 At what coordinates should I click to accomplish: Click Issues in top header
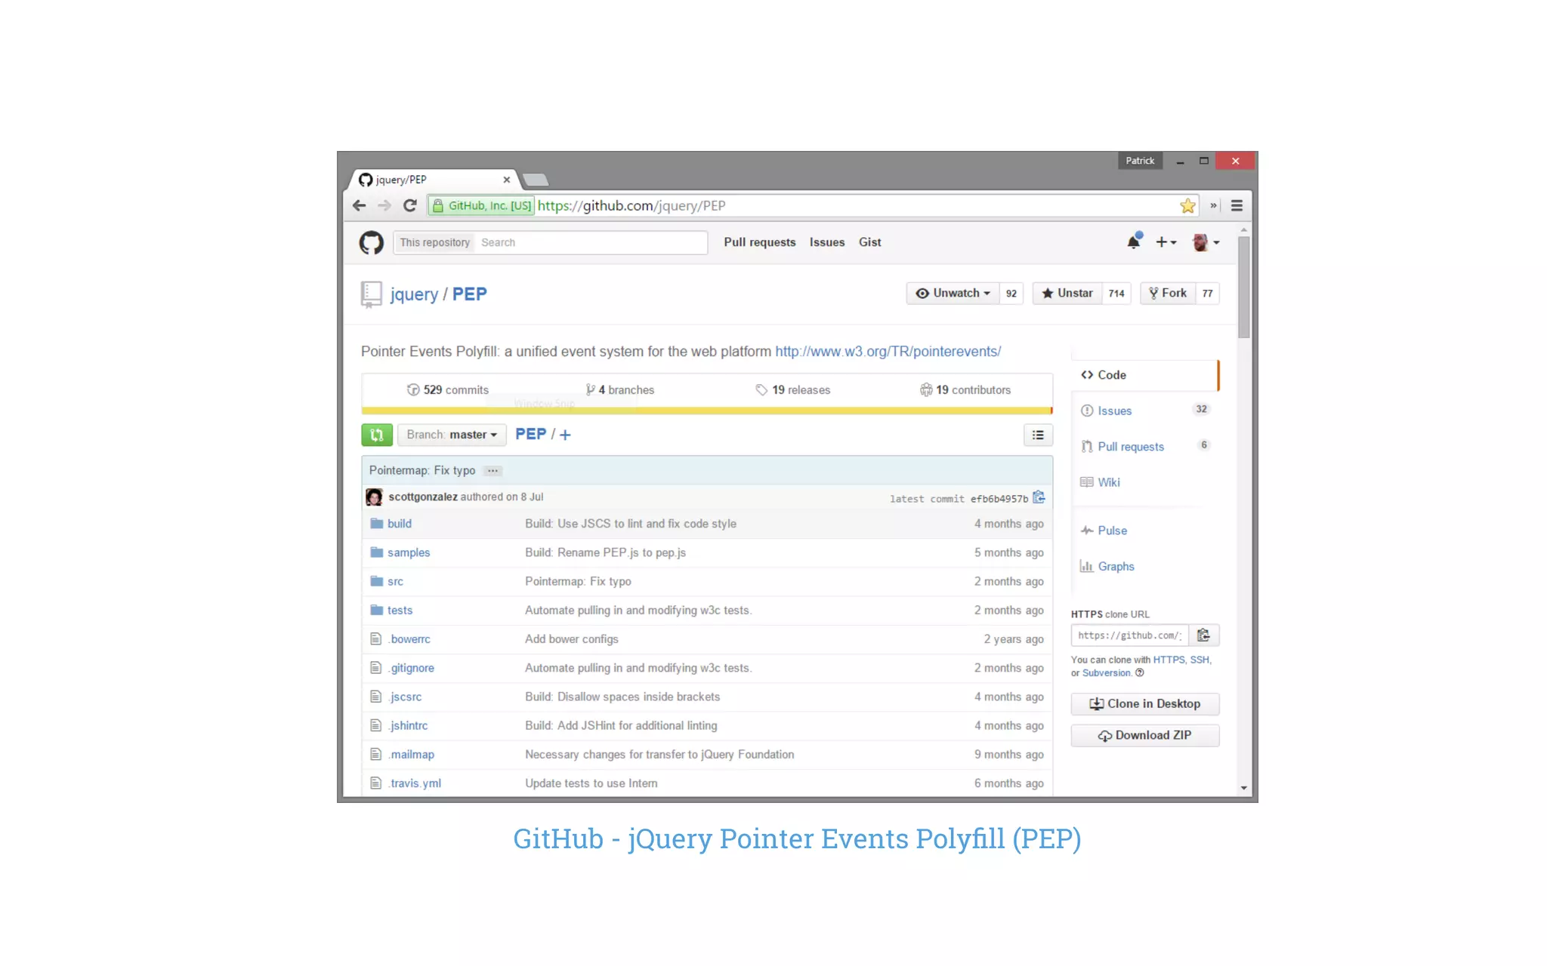(827, 242)
